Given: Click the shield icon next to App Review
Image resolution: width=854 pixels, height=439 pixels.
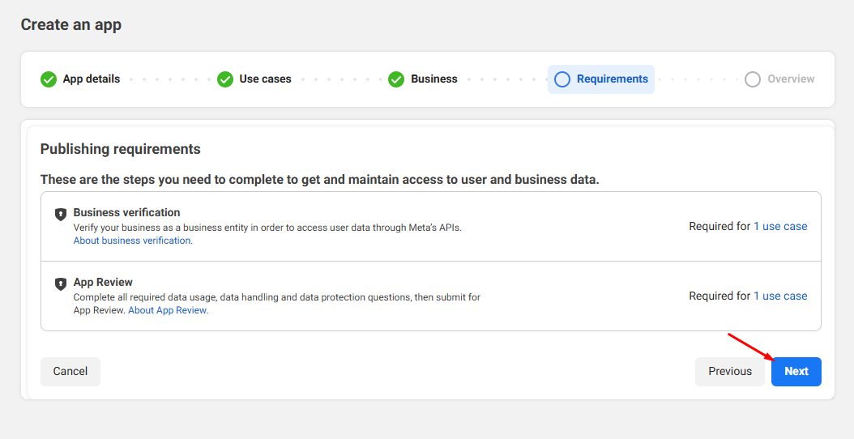Looking at the screenshot, I should (x=61, y=283).
